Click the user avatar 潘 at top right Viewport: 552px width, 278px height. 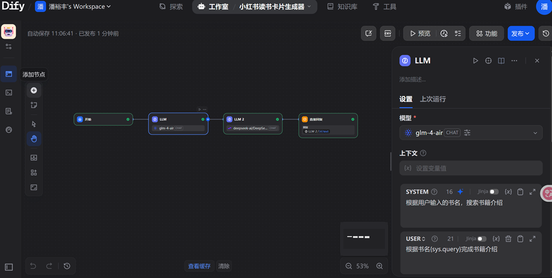coord(545,6)
